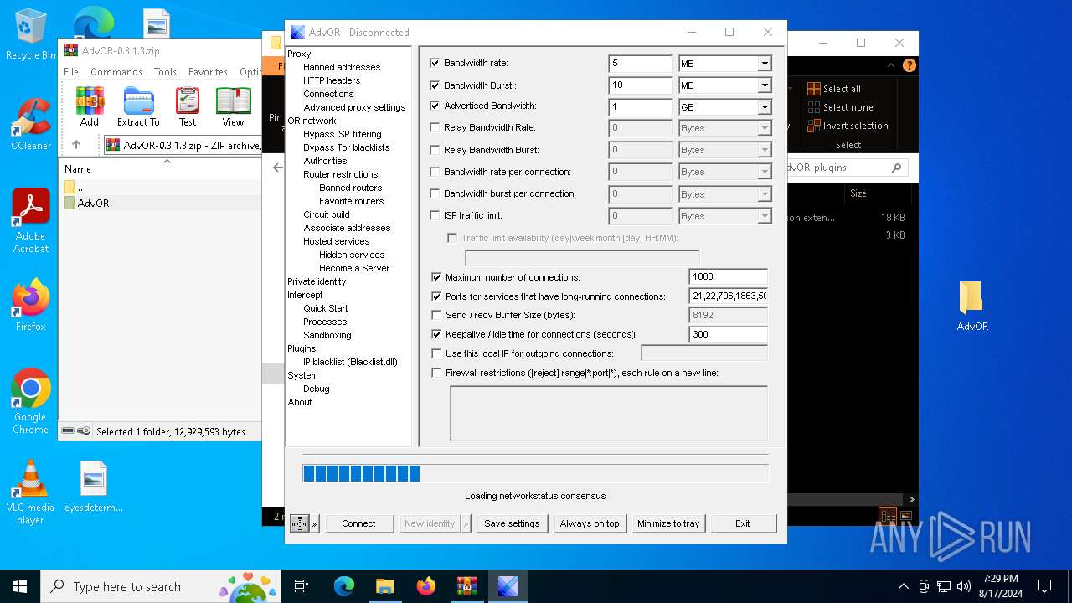
Task: Click Minimize to tray button
Action: (668, 523)
